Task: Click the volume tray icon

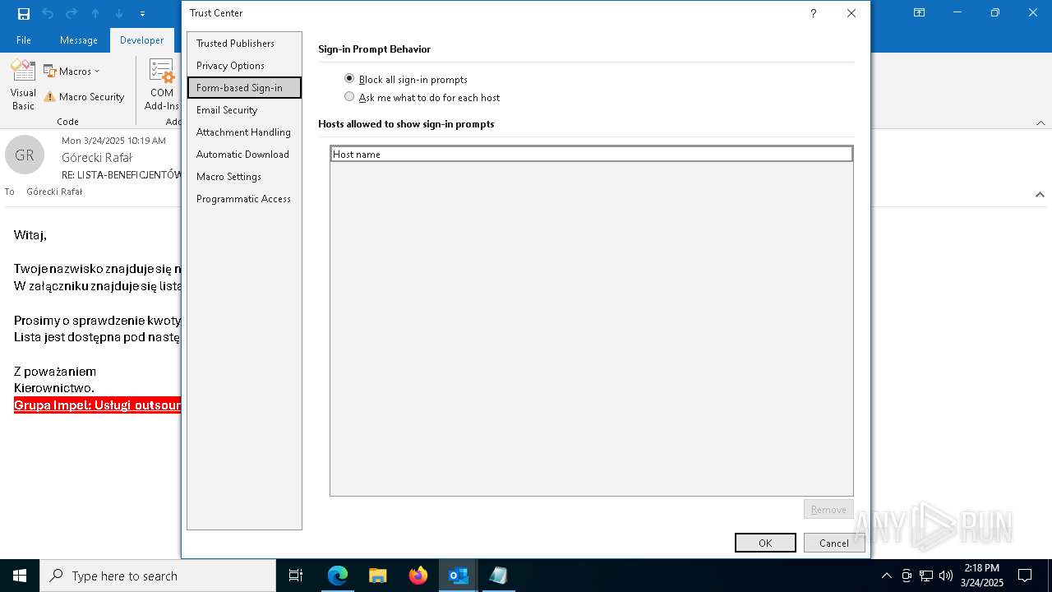Action: [946, 576]
